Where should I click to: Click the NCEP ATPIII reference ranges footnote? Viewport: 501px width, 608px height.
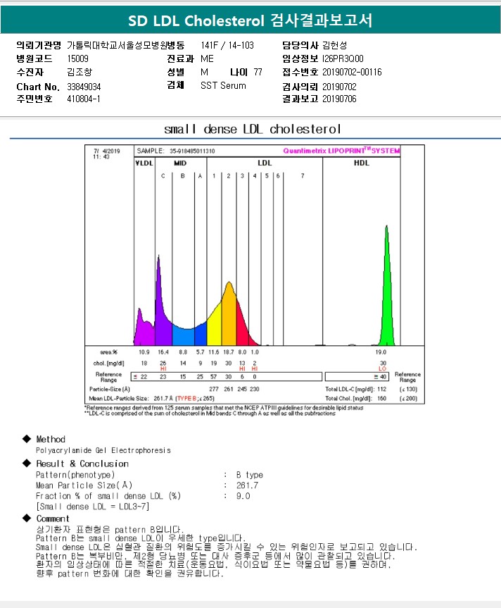pos(224,408)
